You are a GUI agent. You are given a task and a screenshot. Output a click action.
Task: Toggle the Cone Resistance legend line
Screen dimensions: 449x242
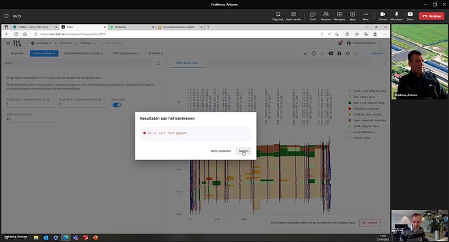pyautogui.click(x=361, y=132)
